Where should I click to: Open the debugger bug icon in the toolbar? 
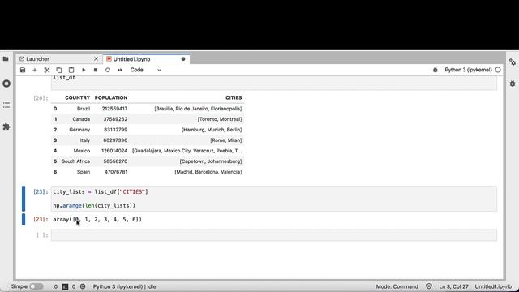coord(435,70)
